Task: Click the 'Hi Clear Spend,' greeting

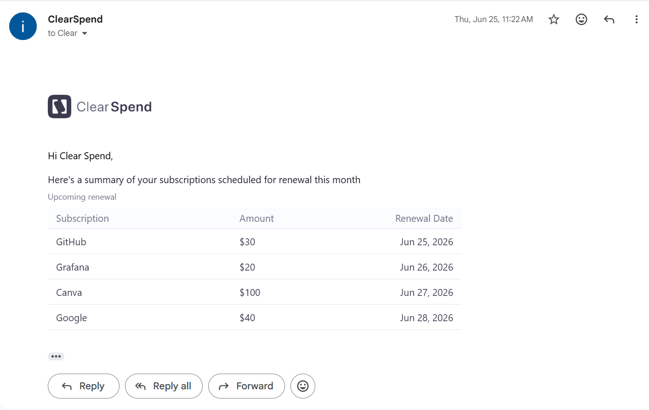Action: click(x=80, y=156)
